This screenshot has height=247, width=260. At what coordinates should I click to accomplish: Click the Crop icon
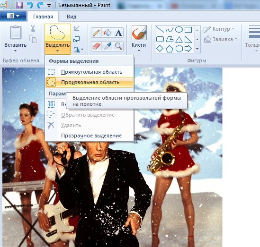tap(76, 29)
